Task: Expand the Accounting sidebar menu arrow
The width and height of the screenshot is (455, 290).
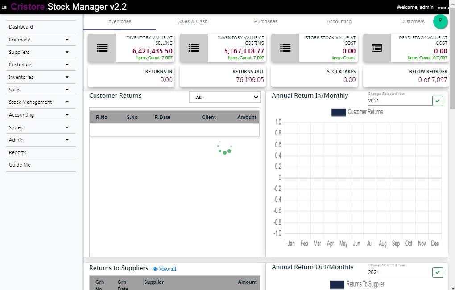Action: (x=67, y=115)
